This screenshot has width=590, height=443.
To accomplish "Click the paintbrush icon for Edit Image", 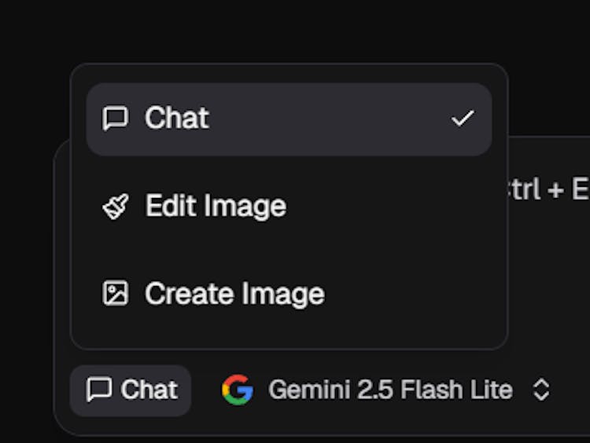I will (115, 207).
